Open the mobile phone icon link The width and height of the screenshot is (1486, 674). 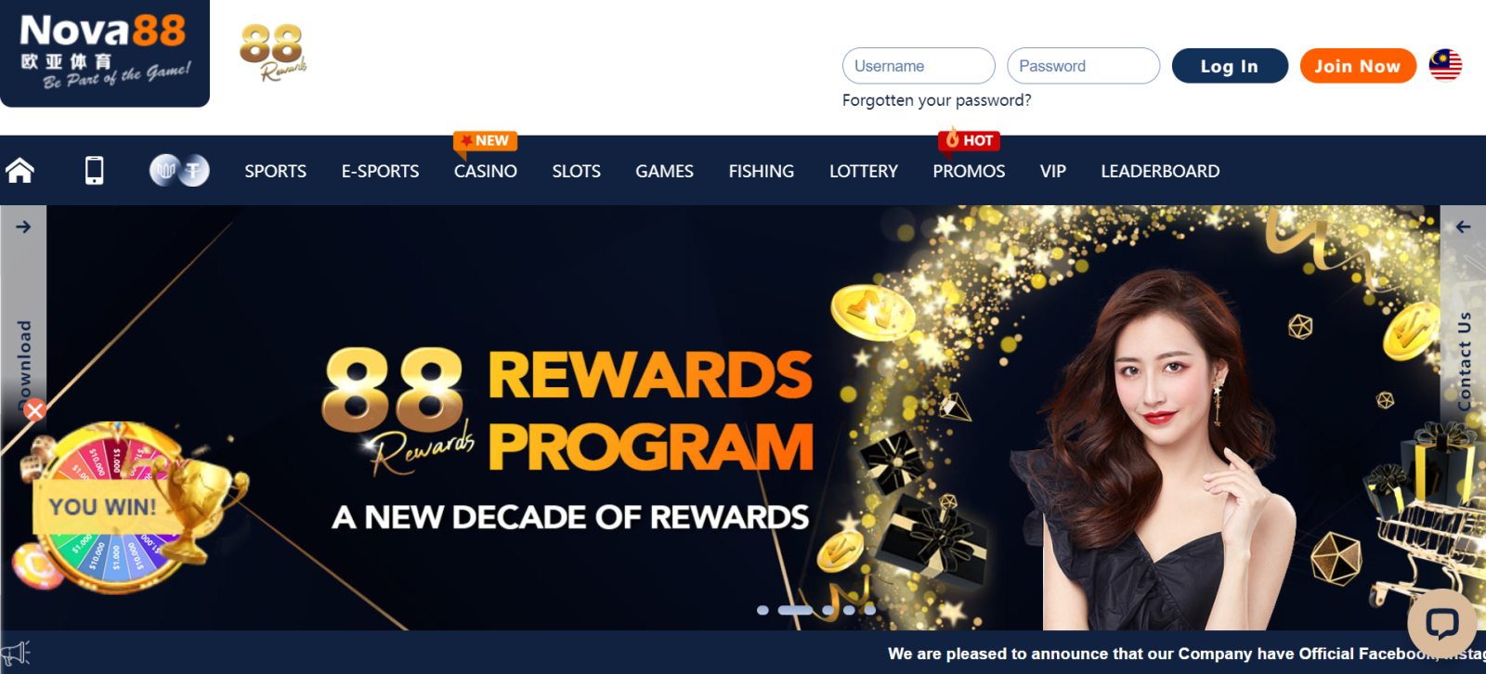click(x=95, y=171)
